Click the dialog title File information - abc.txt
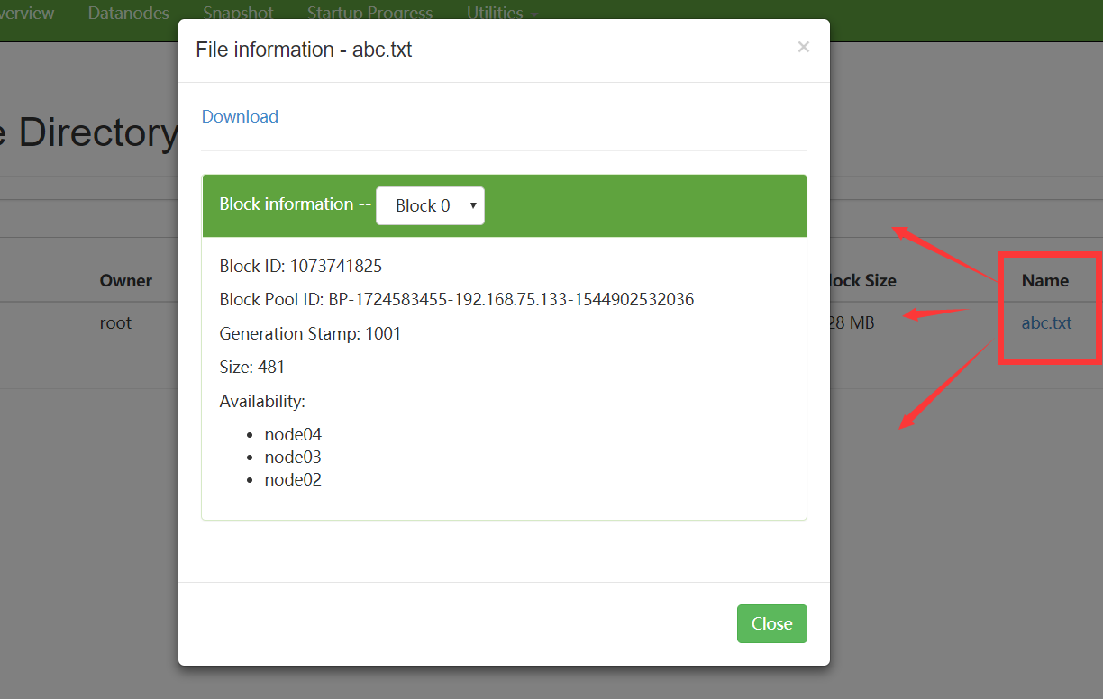Screen dimensions: 1103x699 point(304,50)
